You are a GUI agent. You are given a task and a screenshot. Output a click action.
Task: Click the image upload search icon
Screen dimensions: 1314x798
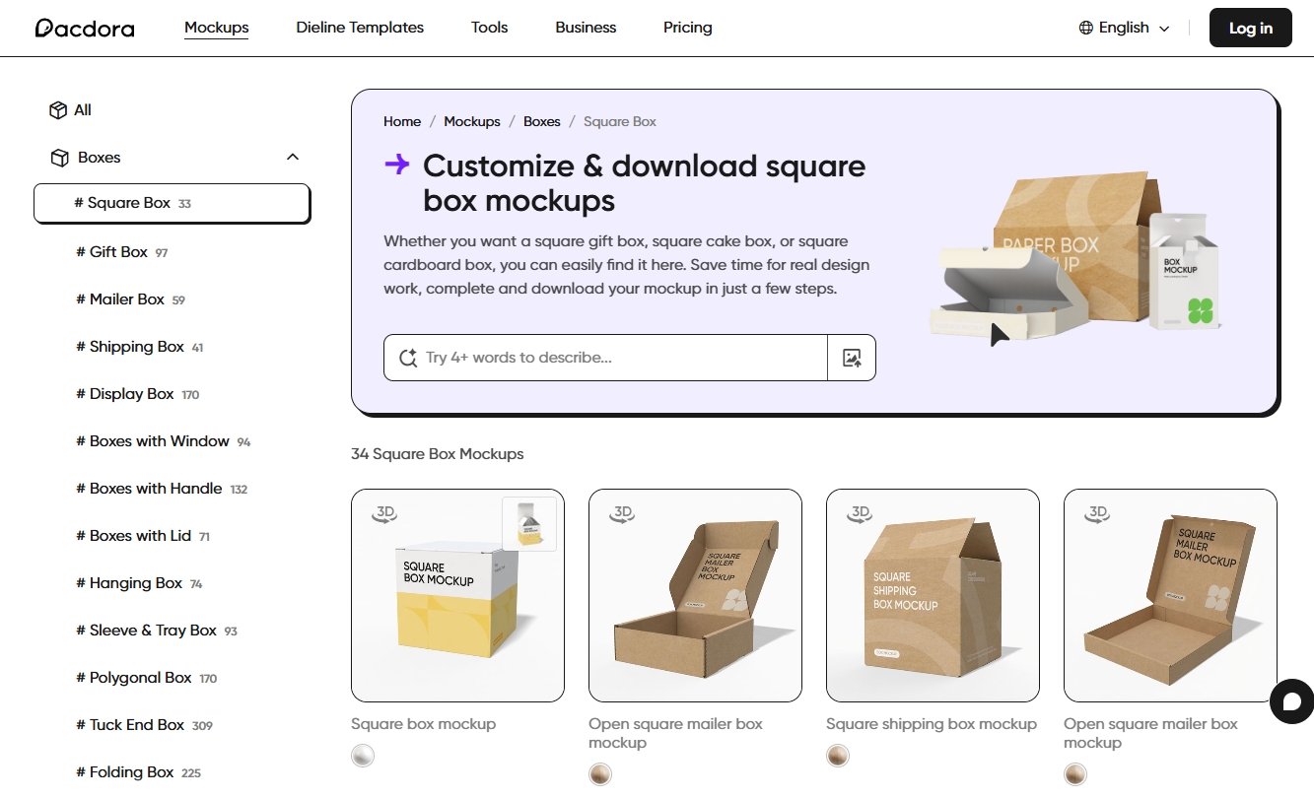click(x=852, y=358)
